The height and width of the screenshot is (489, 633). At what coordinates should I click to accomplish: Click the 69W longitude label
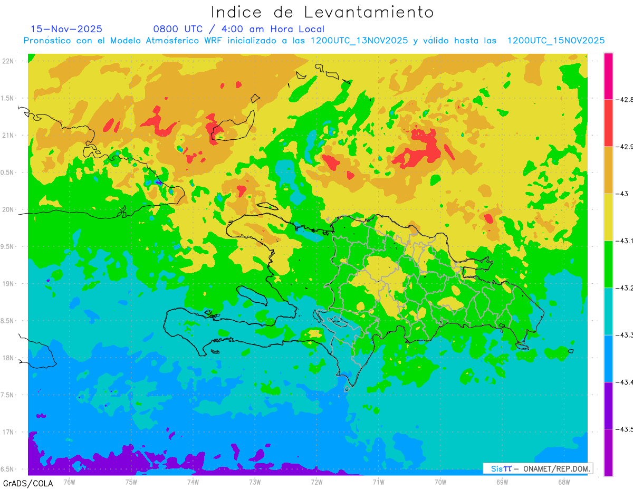coord(502,481)
